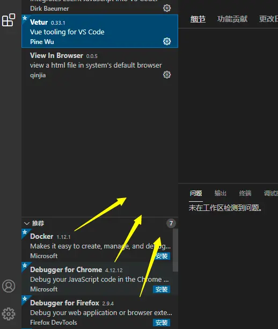This screenshot has width=278, height=329.
Task: Click the Pine Wu publisher name
Action: (42, 42)
